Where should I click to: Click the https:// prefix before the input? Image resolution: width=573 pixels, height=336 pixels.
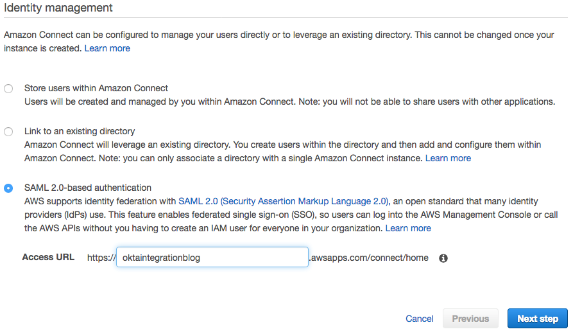(101, 258)
